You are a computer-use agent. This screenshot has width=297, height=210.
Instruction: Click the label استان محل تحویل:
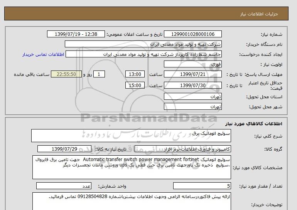(x=264, y=97)
